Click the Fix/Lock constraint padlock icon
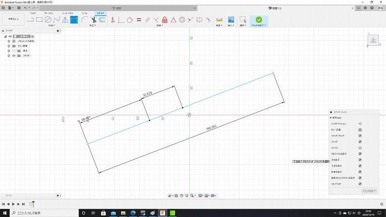Image resolution: width=386 pixels, height=217 pixels. [165, 20]
